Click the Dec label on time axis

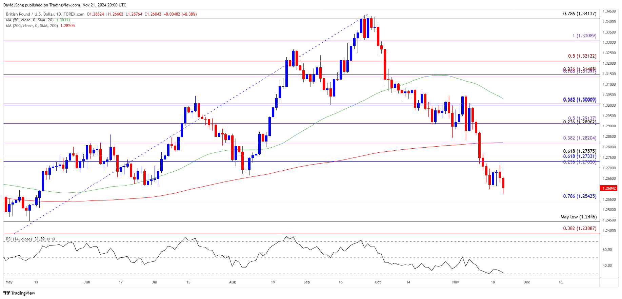(x=526, y=282)
